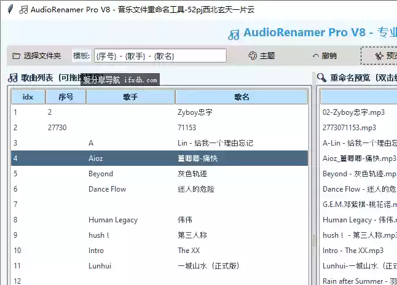Viewport: 397px width, 285px height.
Task: Select preview entry Aioz_董唧唧-痛快.mp3
Action: coord(360,158)
